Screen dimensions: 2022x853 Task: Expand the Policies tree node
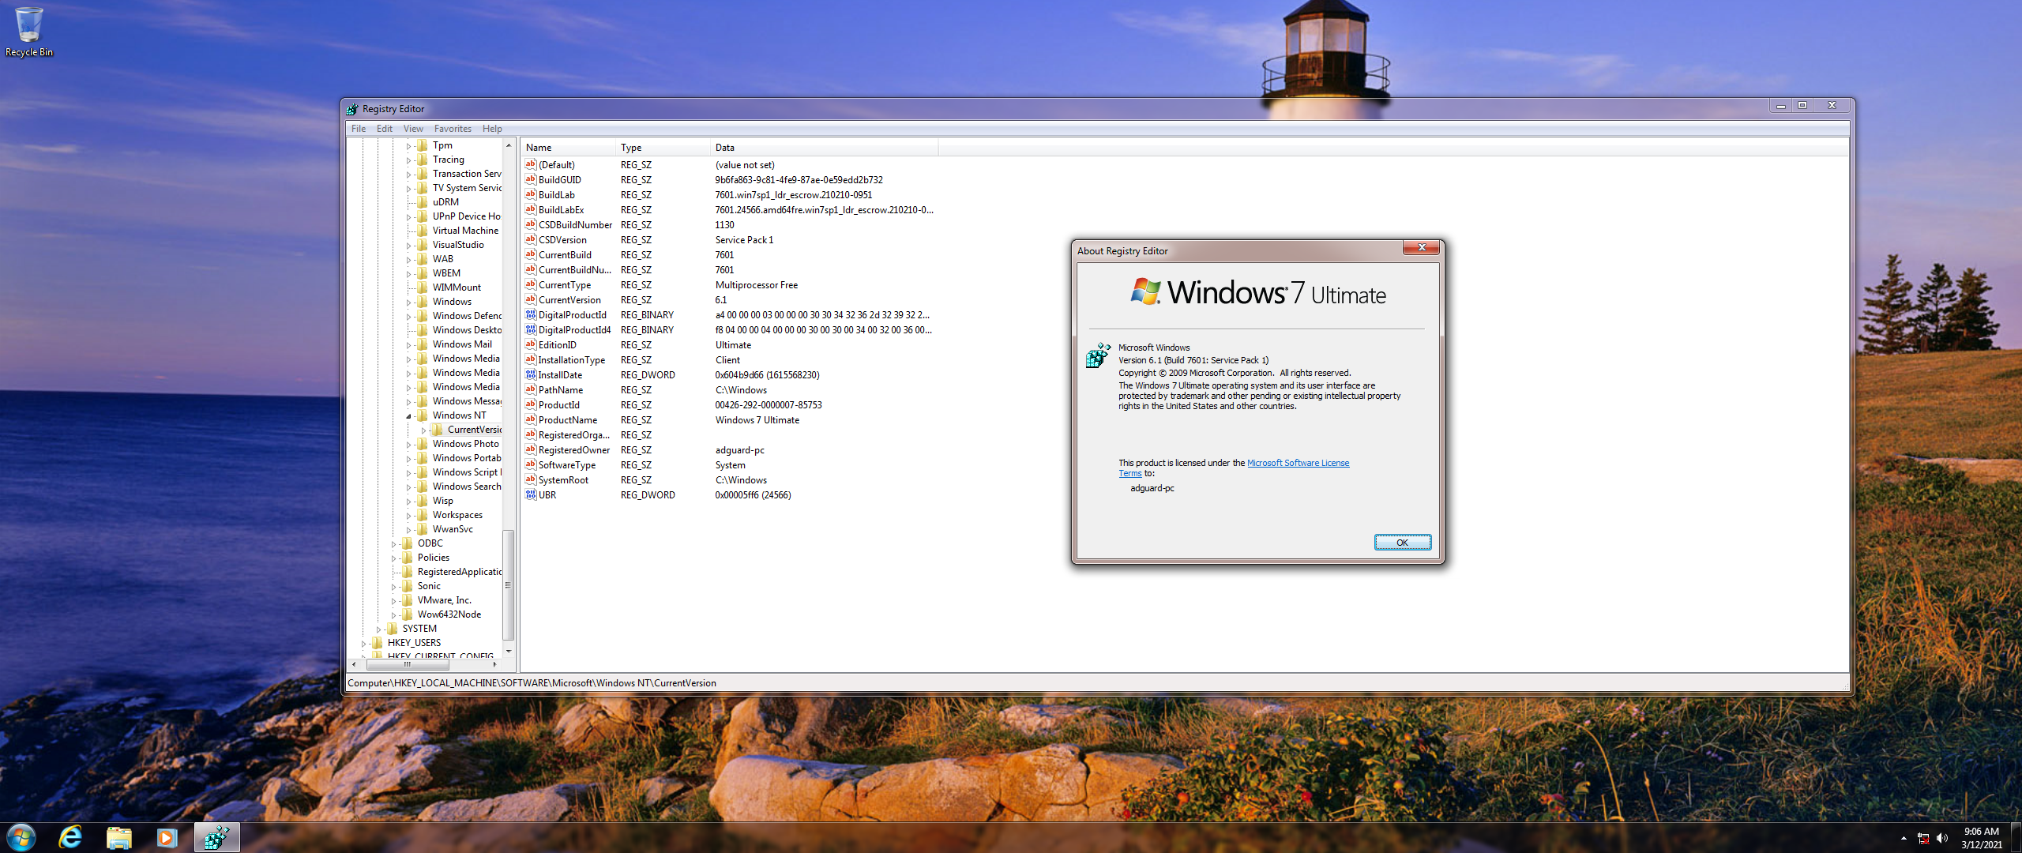coord(394,558)
